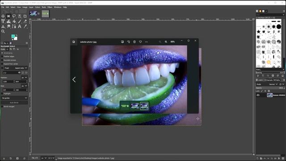286x161 pixels.
Task: Open the No guides dropdown
Action: pos(14,98)
